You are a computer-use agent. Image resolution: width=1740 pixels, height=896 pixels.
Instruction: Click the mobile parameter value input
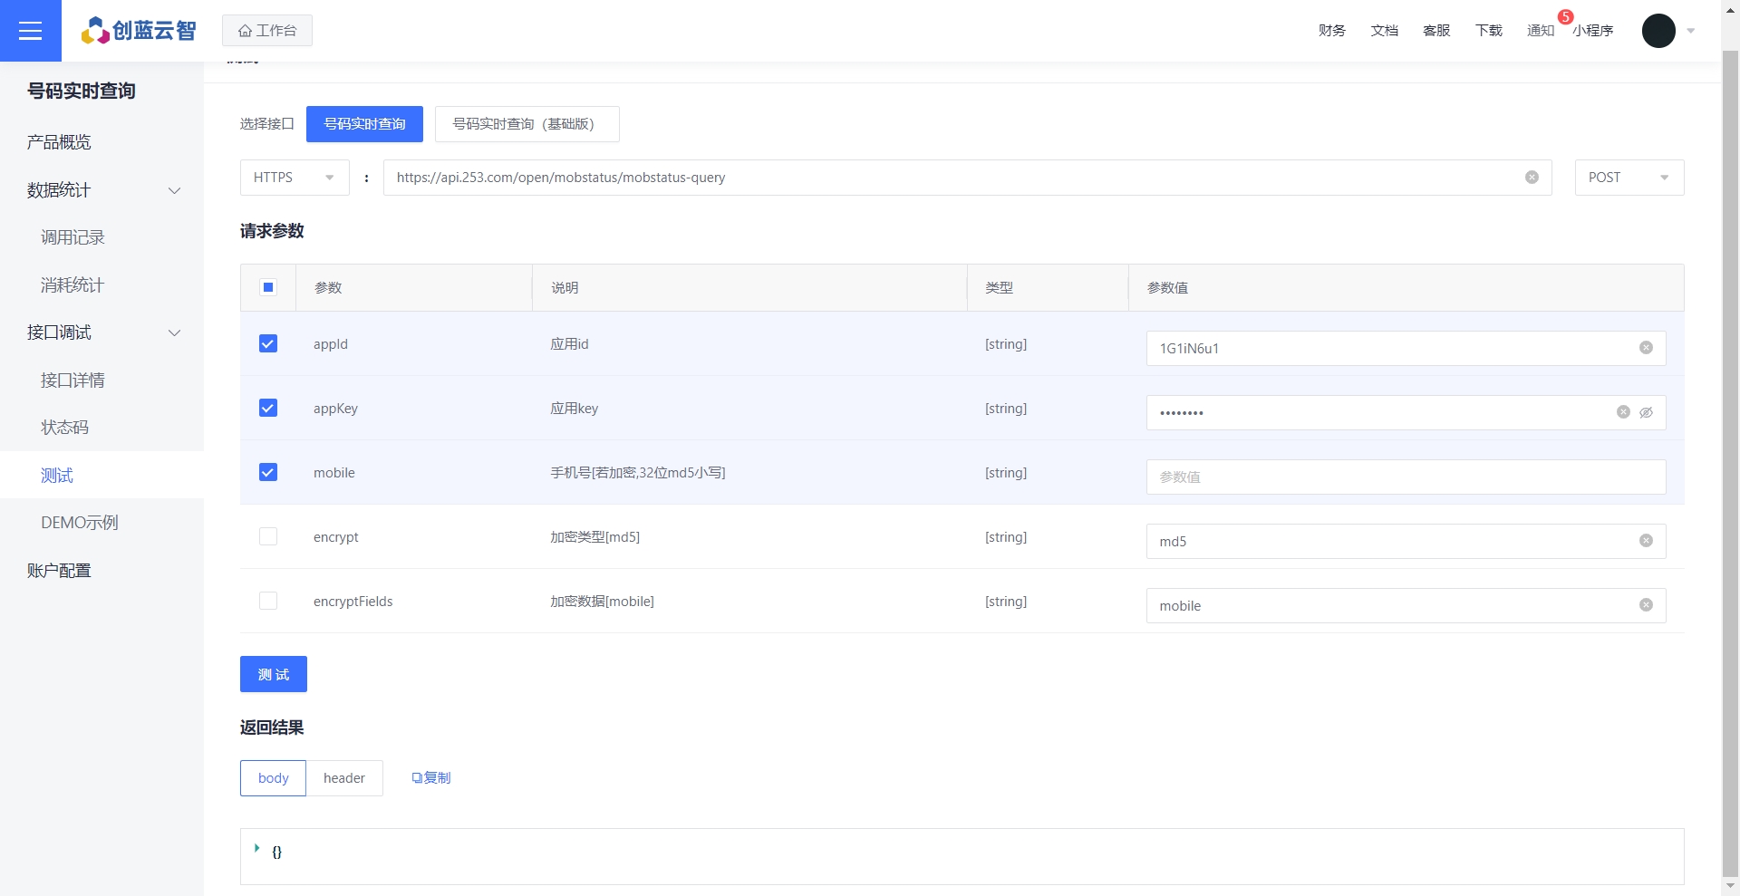1405,477
